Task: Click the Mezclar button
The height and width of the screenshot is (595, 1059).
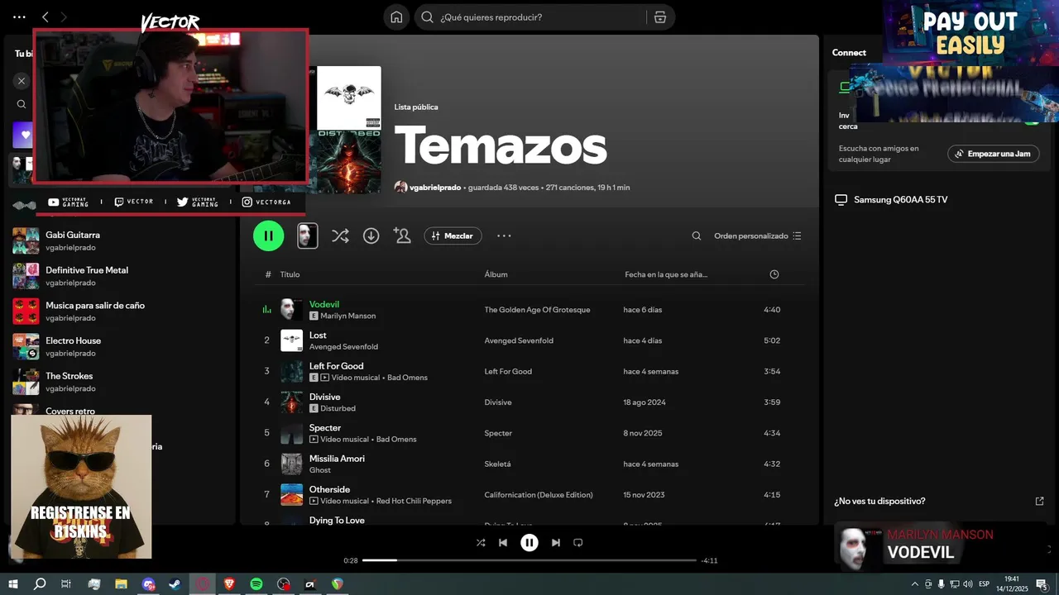Action: [453, 236]
